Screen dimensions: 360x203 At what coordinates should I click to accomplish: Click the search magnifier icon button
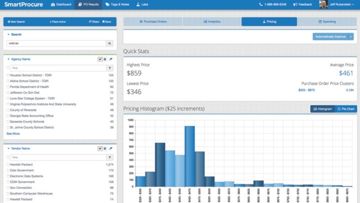coord(109,43)
